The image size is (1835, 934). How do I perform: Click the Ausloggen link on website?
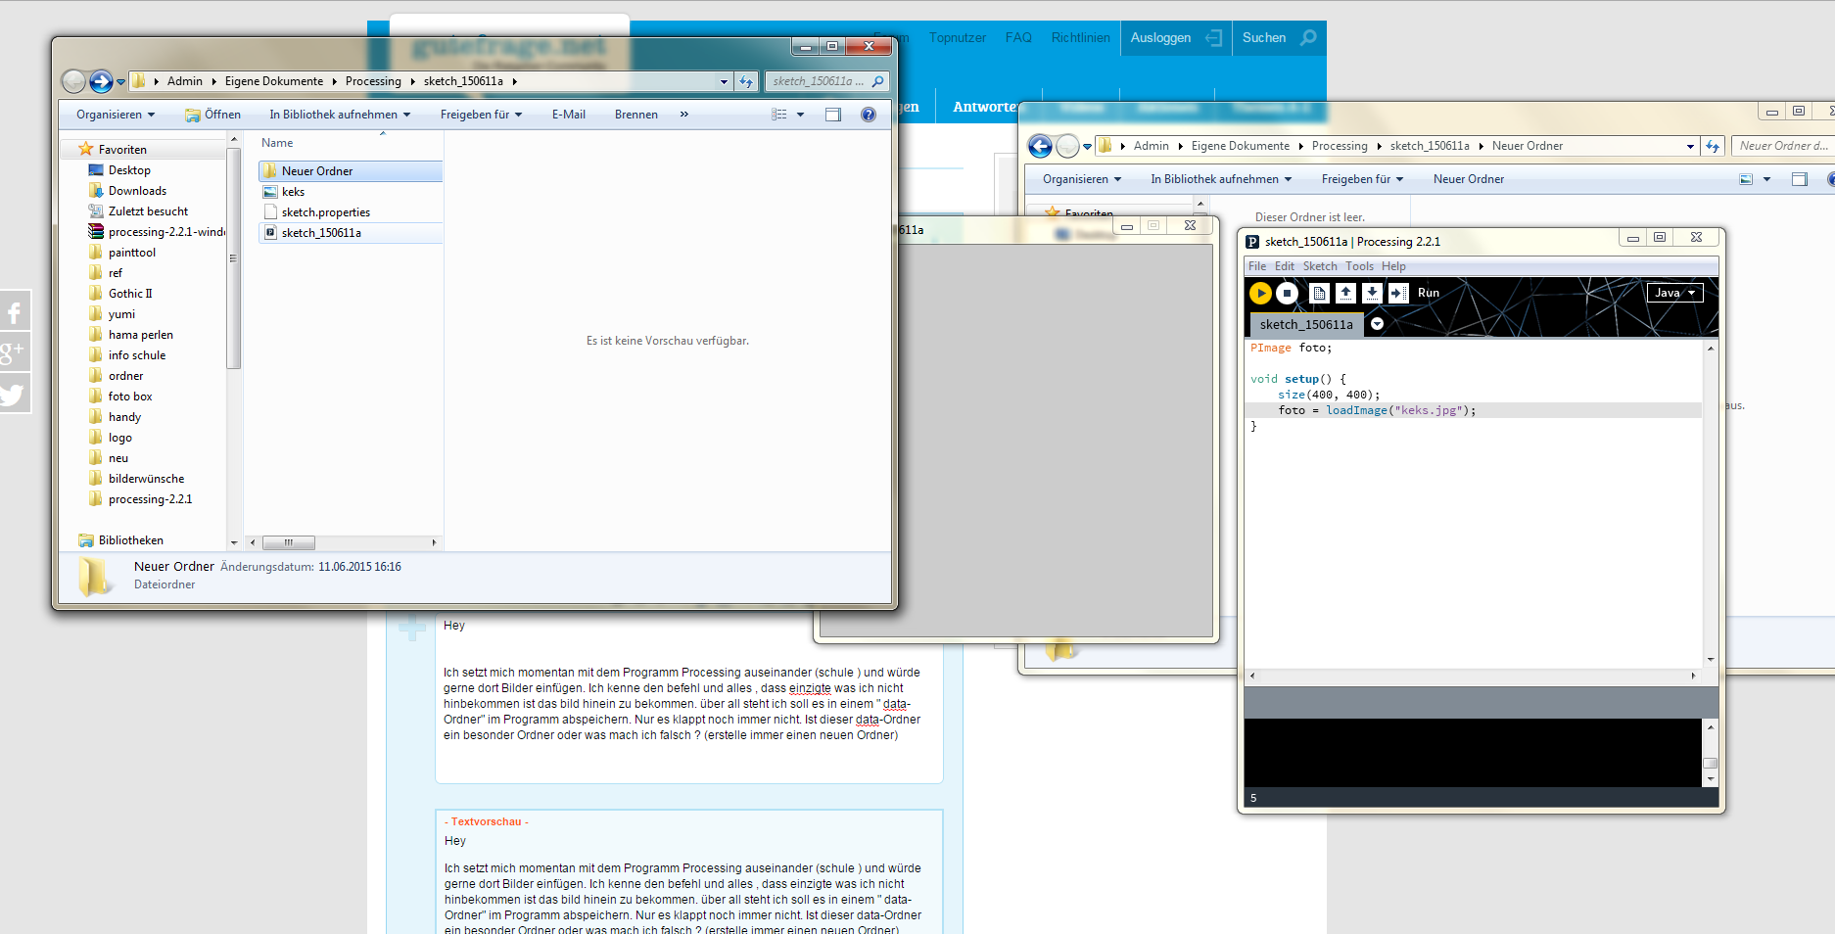tap(1160, 38)
